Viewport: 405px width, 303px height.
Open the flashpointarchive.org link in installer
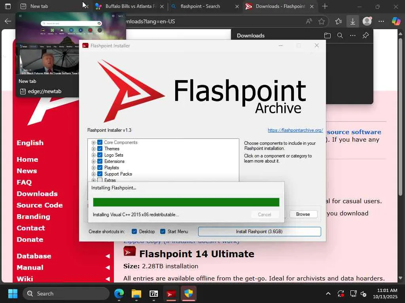pos(295,130)
